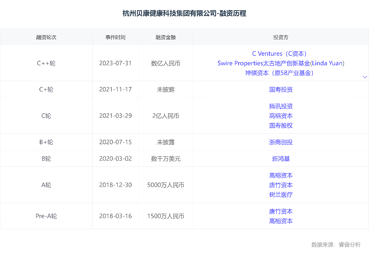369x260 pixels.
Task: Open 唐竹资本 link in the Pre-A轮 row
Action: [281, 211]
